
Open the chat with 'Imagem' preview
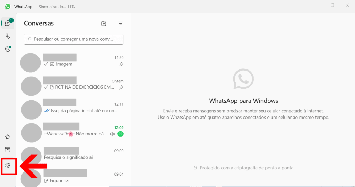(73, 63)
